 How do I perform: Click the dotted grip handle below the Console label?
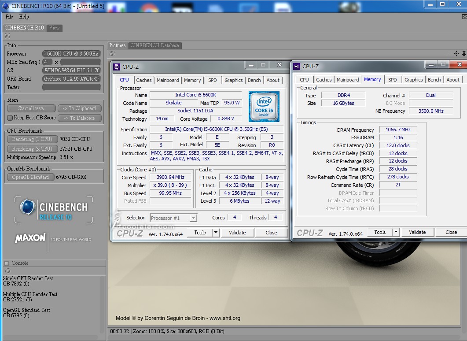click(7, 271)
